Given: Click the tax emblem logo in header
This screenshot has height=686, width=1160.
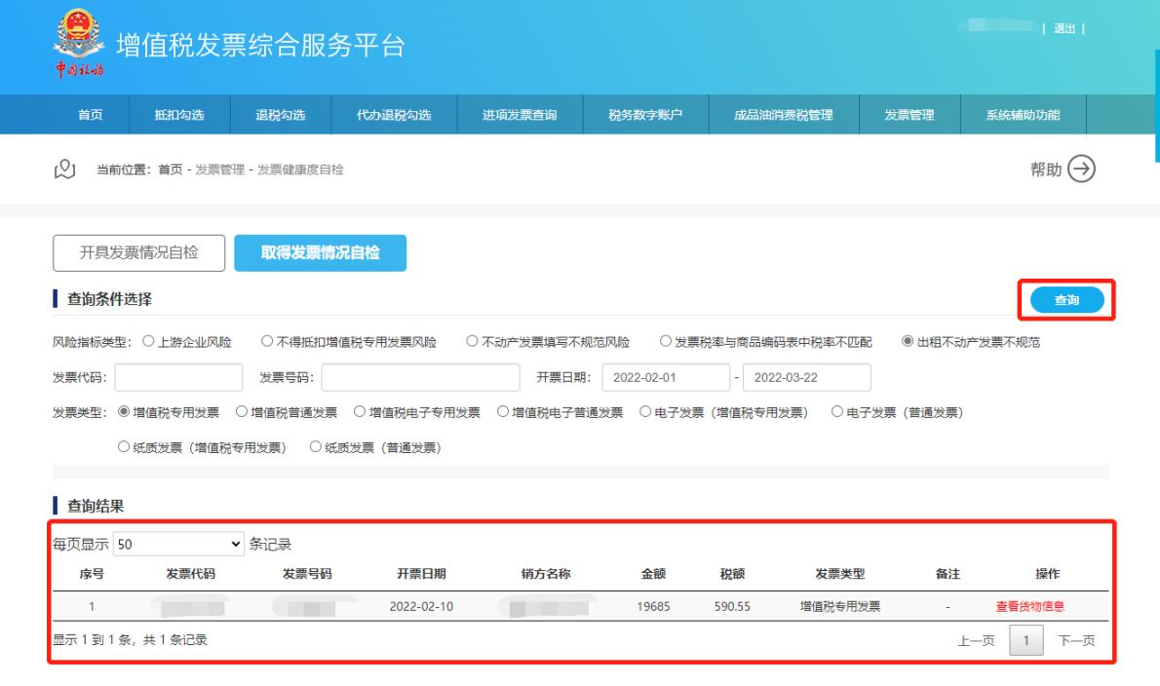Looking at the screenshot, I should (76, 44).
